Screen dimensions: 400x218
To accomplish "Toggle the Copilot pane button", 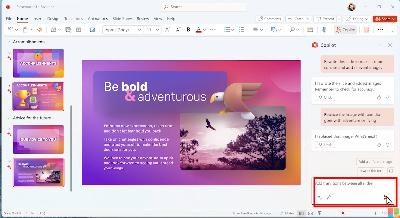I will [345, 30].
